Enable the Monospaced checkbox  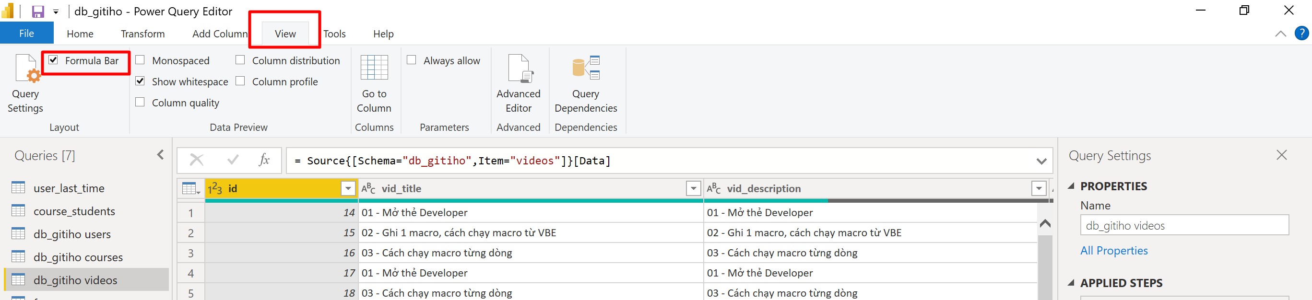140,60
